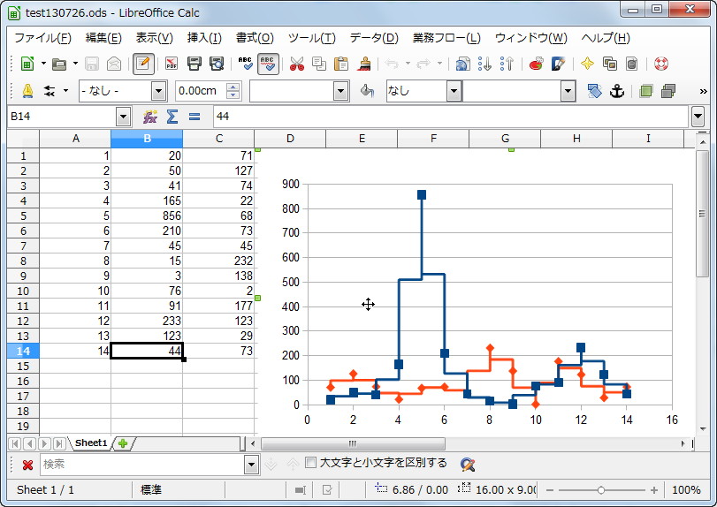The height and width of the screenshot is (507, 717).
Task: Open the search box history dropdown
Action: [251, 465]
